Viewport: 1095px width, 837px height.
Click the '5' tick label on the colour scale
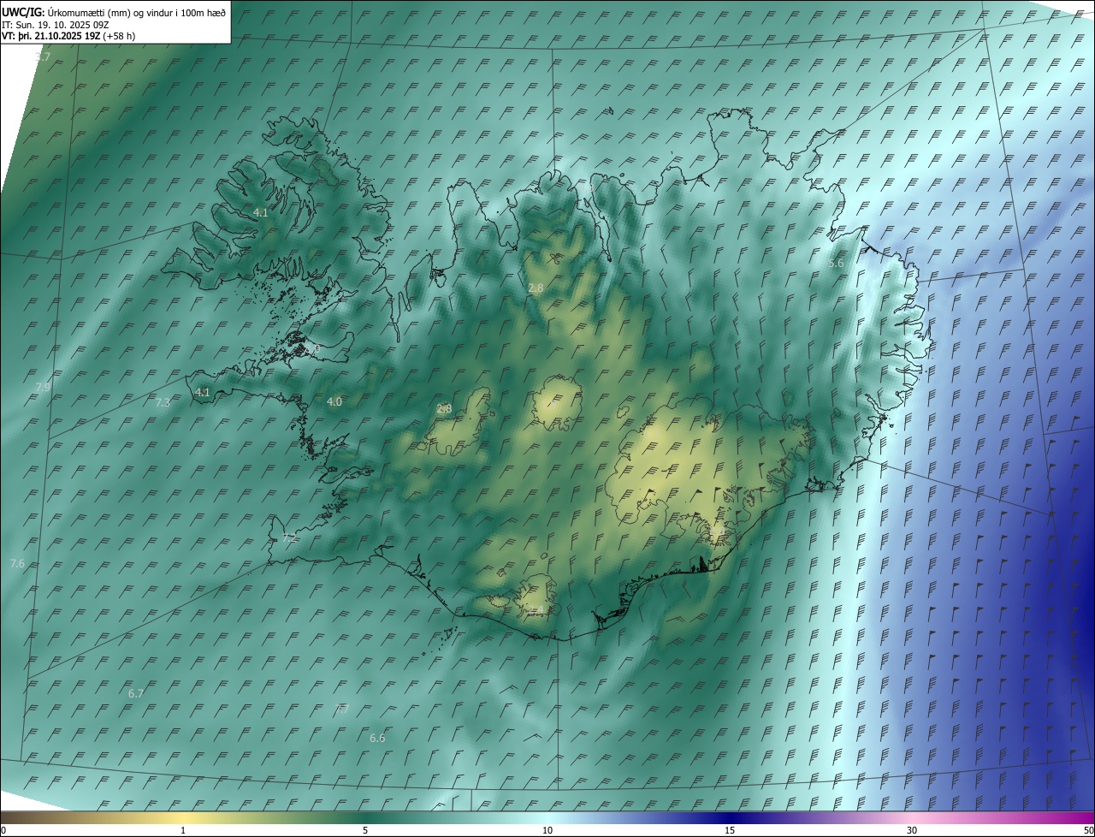pyautogui.click(x=365, y=831)
